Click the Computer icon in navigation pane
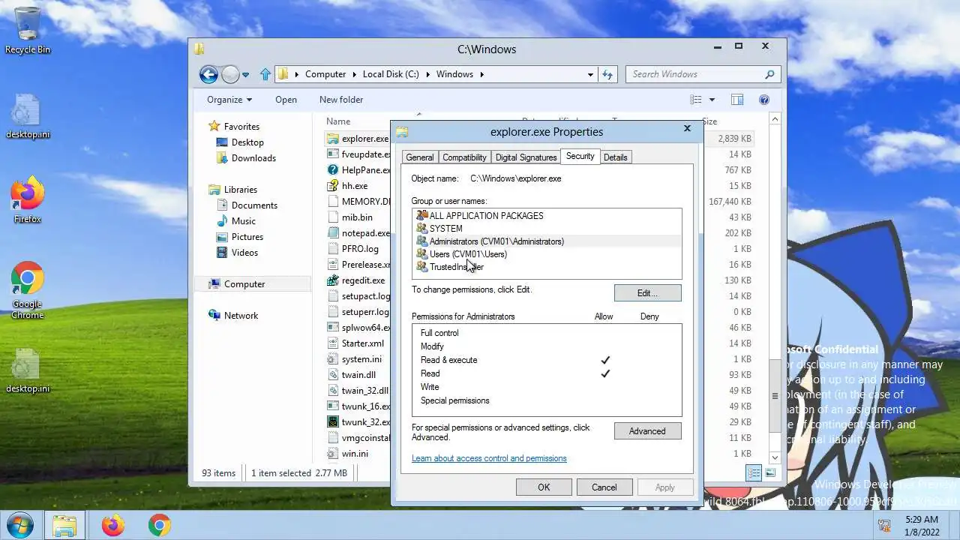The height and width of the screenshot is (540, 960). pyautogui.click(x=214, y=284)
